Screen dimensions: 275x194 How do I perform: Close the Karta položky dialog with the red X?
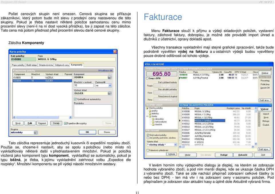coord(115,51)
